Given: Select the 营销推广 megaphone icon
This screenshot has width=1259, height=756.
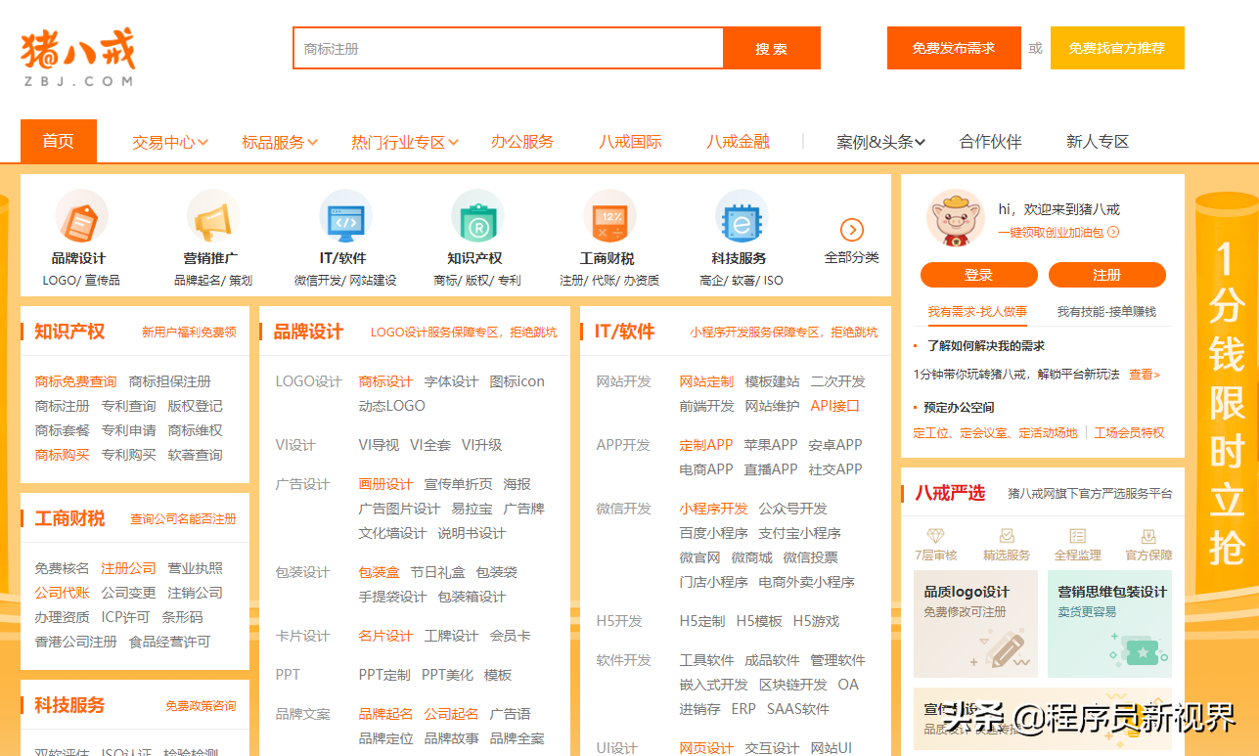Looking at the screenshot, I should pyautogui.click(x=213, y=217).
